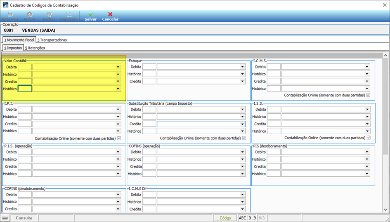Toggle I.P.I. Contabilização Online checkbox
Image resolution: width=390 pixels, height=222 pixels.
(x=119, y=138)
